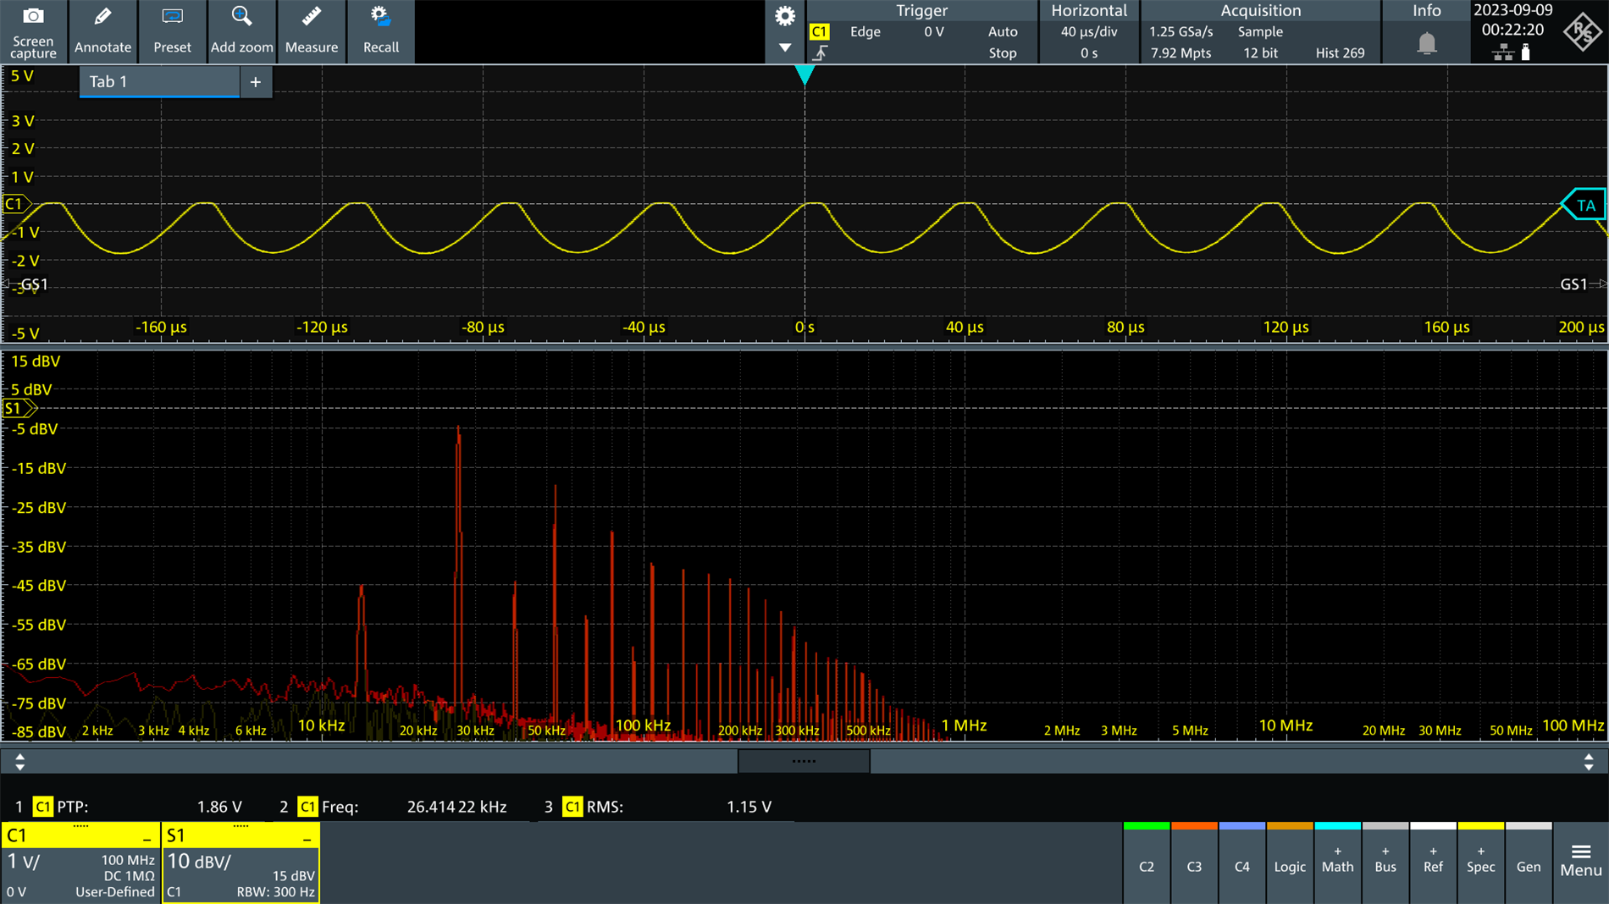Click the date and time display
The width and height of the screenshot is (1609, 904).
[1512, 20]
